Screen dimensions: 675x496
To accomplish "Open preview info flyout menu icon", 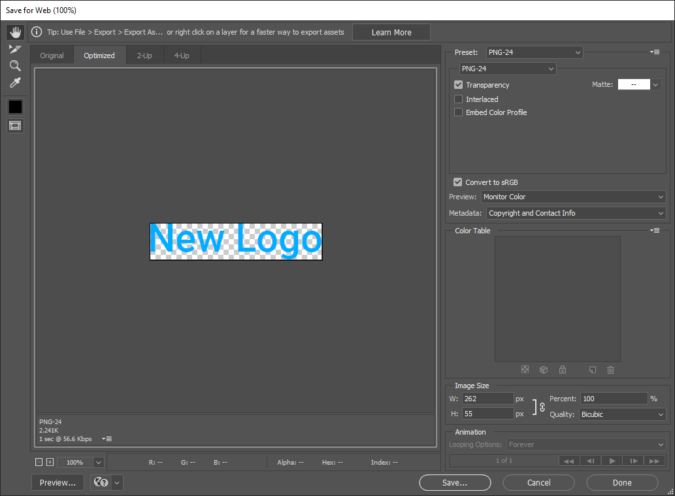I will [107, 438].
